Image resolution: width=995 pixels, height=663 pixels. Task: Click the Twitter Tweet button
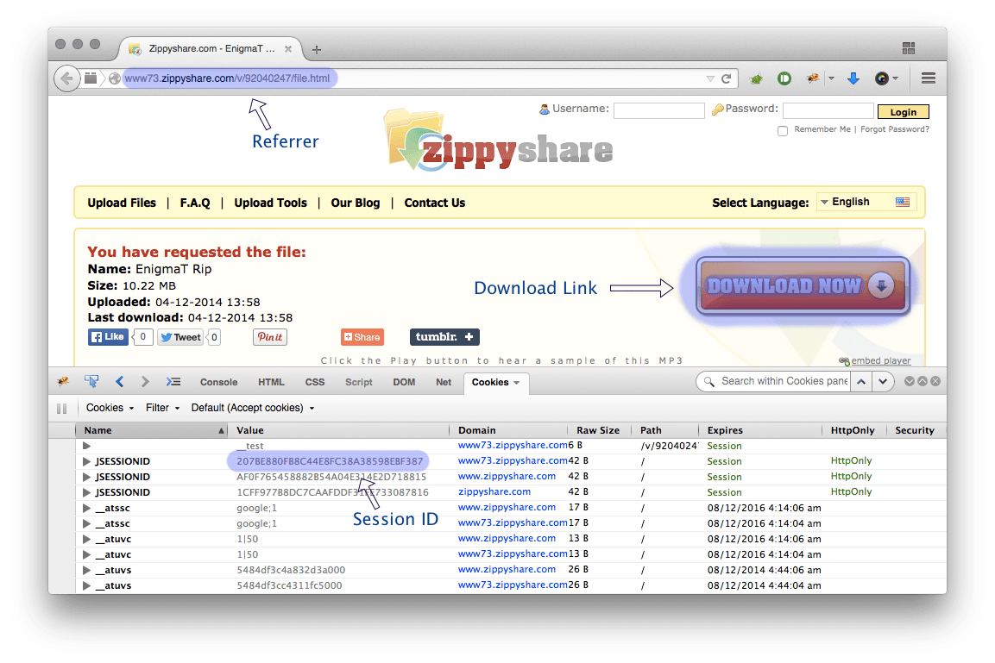pos(180,337)
